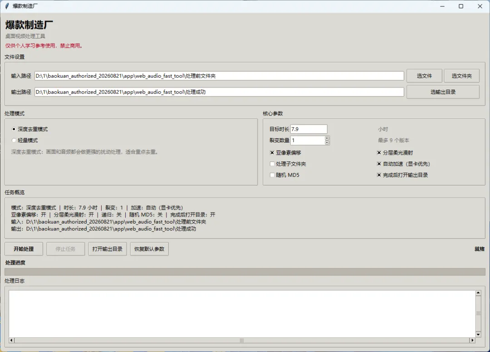Enable 处理子文件夹 checkbox
The width and height of the screenshot is (490, 352).
pyautogui.click(x=288, y=164)
